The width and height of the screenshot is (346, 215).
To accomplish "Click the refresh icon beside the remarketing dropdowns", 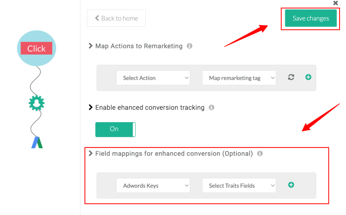I will pyautogui.click(x=291, y=77).
